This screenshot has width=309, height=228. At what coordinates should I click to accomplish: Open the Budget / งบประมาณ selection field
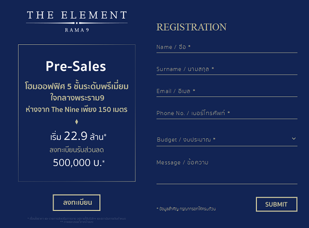[227, 140]
